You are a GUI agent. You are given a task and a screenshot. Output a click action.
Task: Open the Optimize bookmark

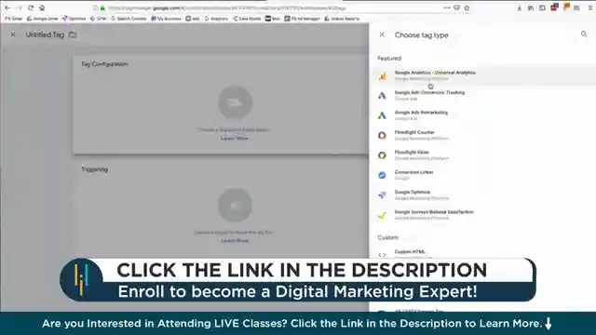[x=74, y=19]
